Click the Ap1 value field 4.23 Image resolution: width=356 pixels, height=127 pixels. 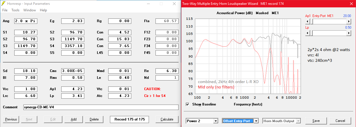point(73,89)
